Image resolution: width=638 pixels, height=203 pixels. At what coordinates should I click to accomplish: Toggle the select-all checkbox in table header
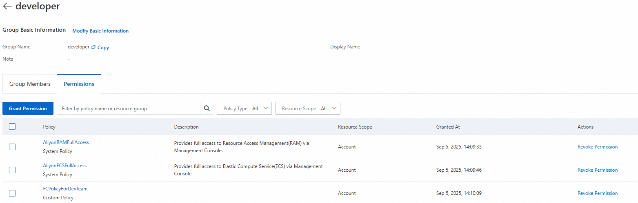coord(12,127)
